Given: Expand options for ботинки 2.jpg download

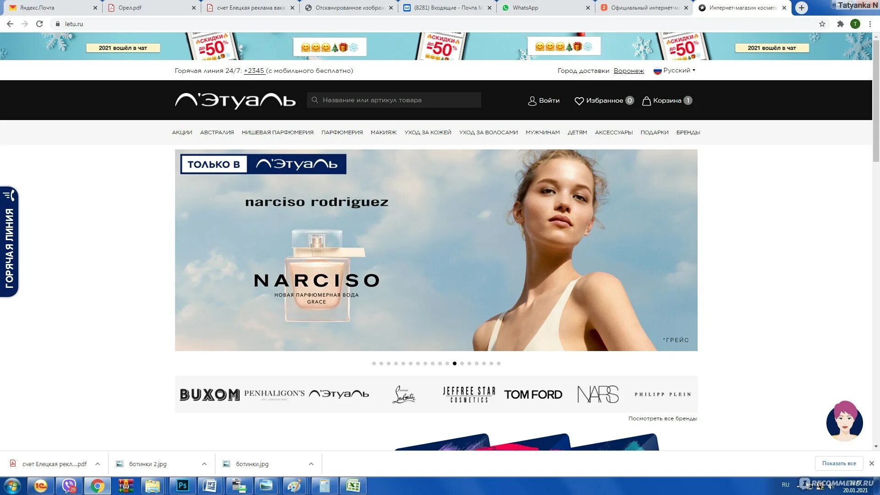Looking at the screenshot, I should pyautogui.click(x=204, y=464).
